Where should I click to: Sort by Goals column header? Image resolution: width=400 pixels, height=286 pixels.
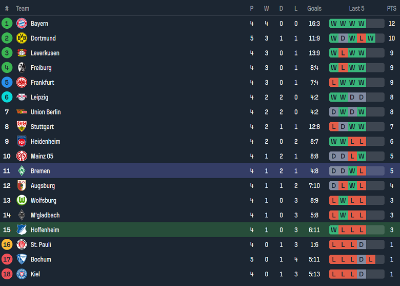pos(314,8)
